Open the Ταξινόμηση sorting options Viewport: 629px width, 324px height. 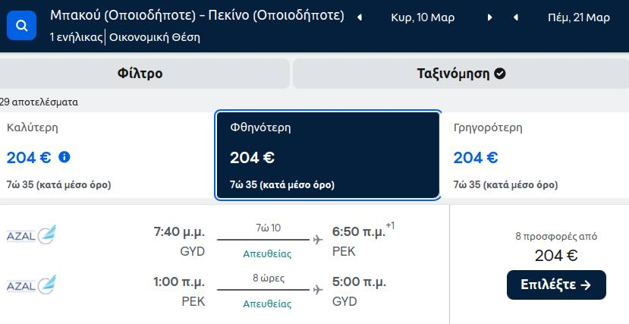[461, 74]
